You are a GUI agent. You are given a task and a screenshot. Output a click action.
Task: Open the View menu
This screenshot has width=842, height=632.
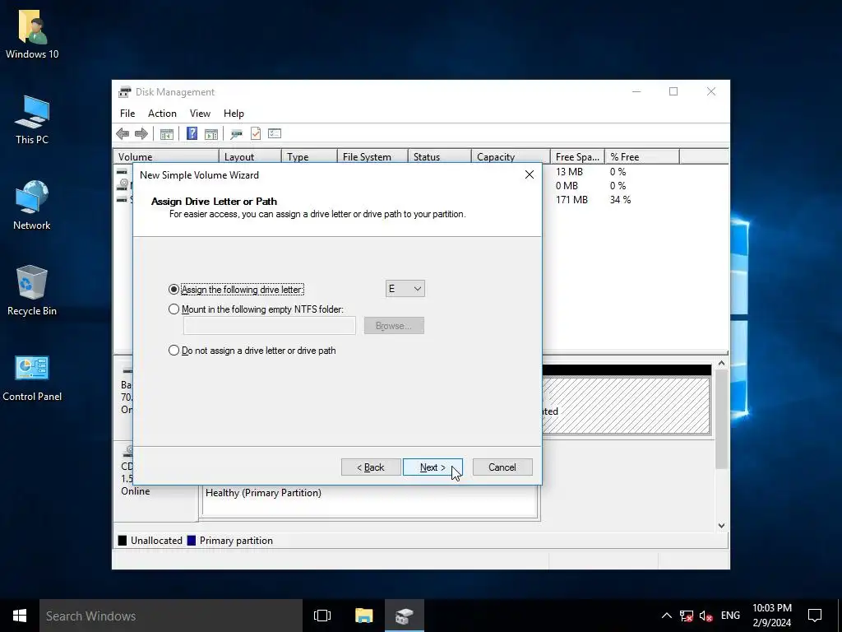(x=200, y=114)
